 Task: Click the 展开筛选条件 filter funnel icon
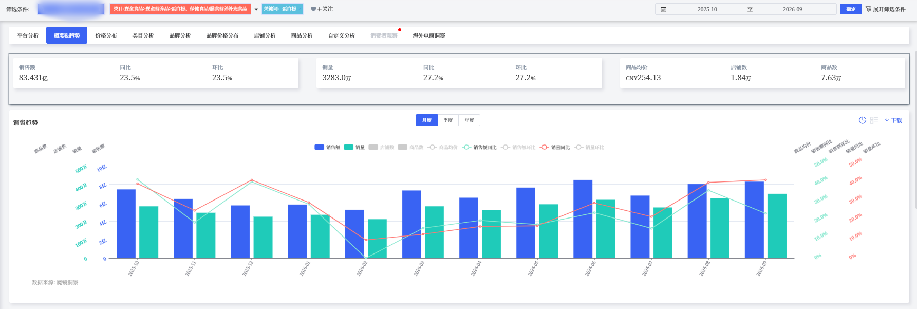[868, 9]
